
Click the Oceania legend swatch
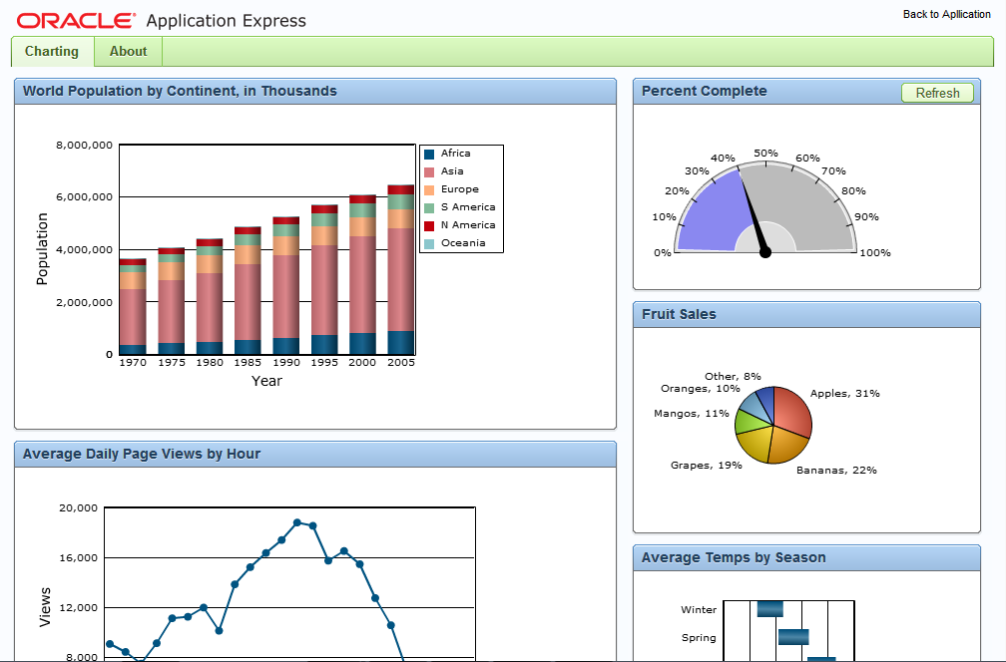(429, 243)
